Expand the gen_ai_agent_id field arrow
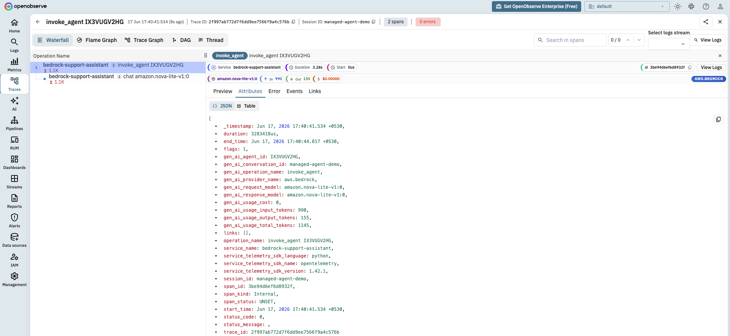This screenshot has height=336, width=730. coord(216,157)
